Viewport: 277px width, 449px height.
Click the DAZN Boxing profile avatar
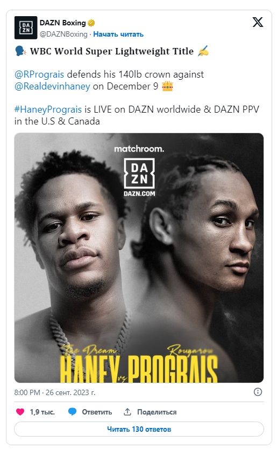tap(26, 28)
